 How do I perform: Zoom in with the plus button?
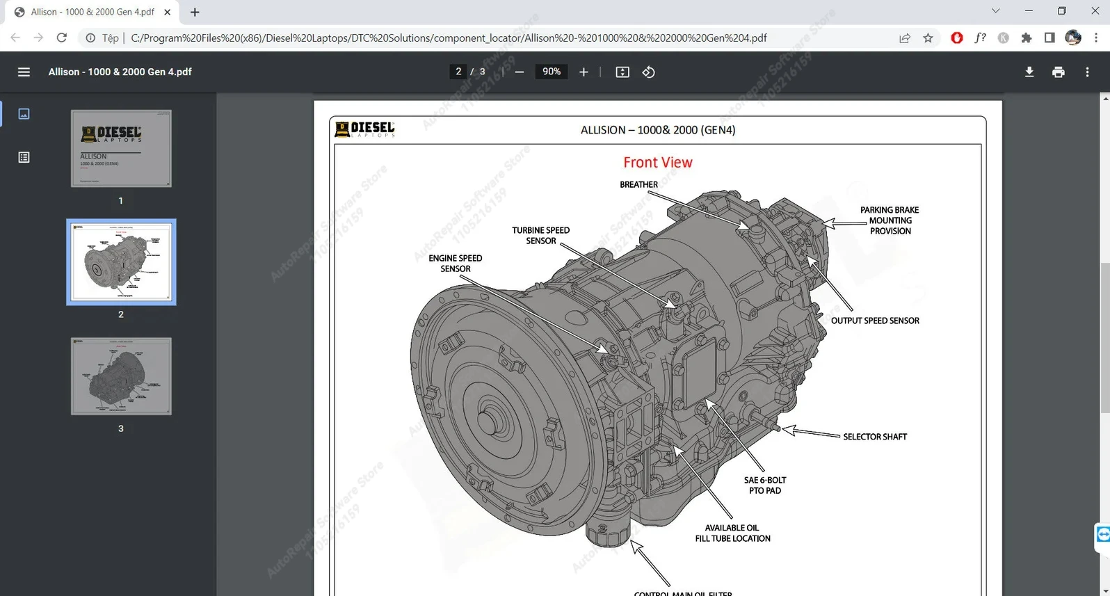pos(584,72)
